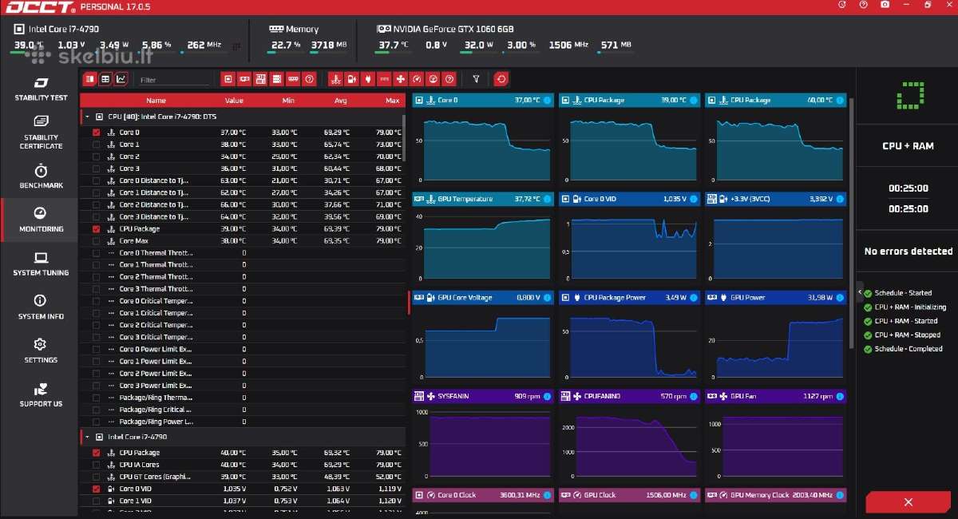The image size is (958, 519).
Task: Click the info dot on GPU Power graph
Action: pyautogui.click(x=840, y=298)
